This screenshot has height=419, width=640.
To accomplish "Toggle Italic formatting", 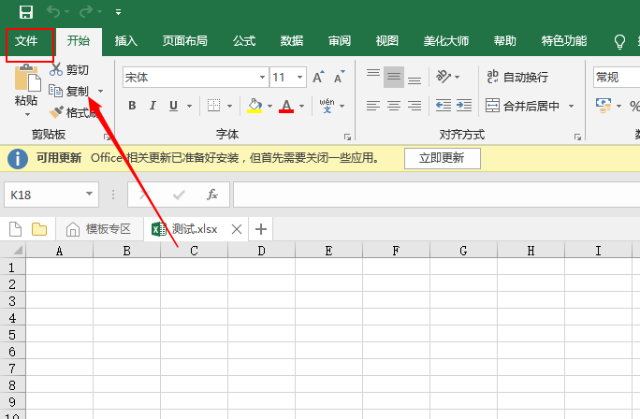I will coord(153,106).
